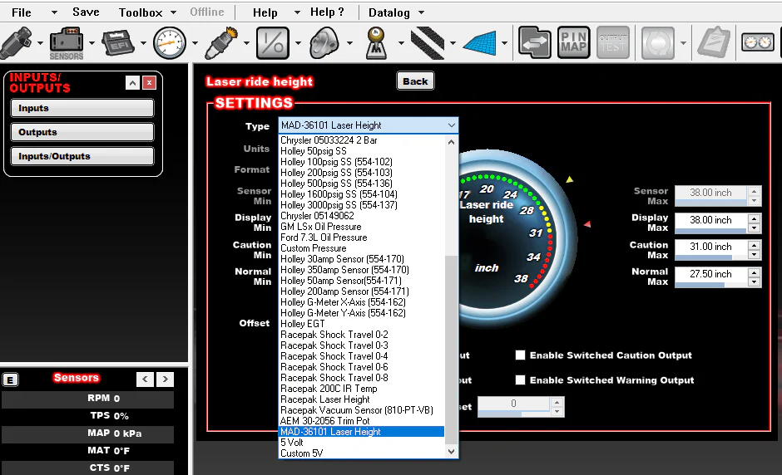Click the Back button
The width and height of the screenshot is (782, 475).
415,81
